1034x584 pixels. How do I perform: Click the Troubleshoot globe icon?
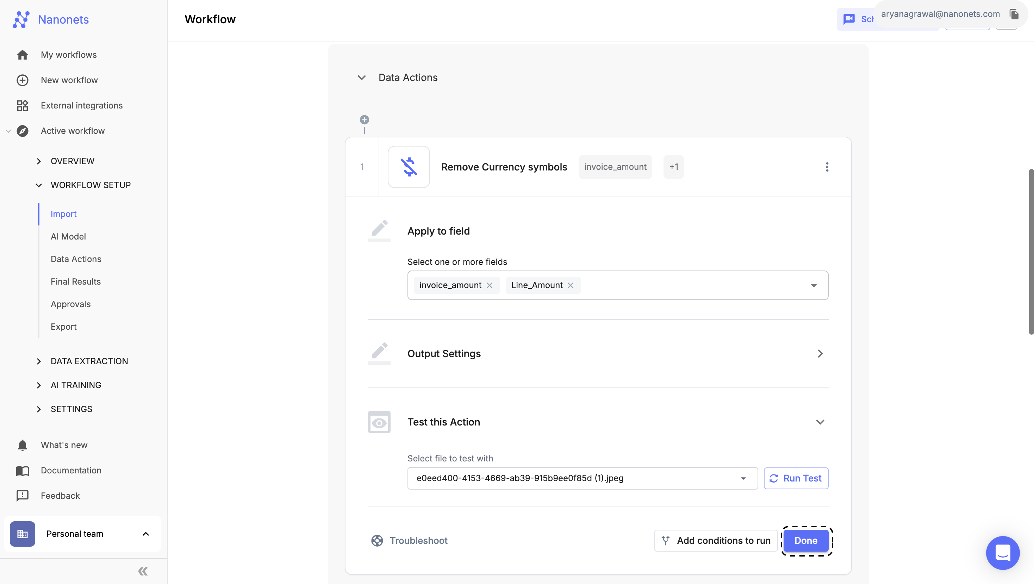377,540
